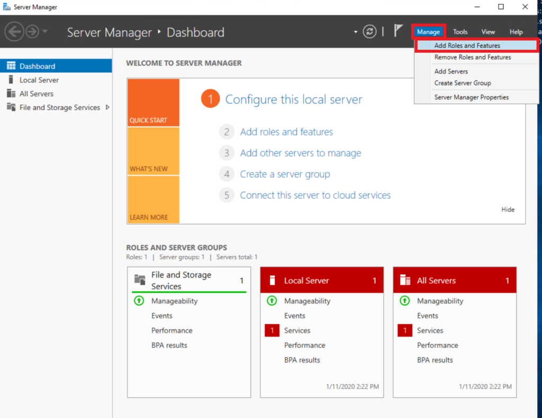Click Add roles and features link
542x418 pixels.
(286, 132)
